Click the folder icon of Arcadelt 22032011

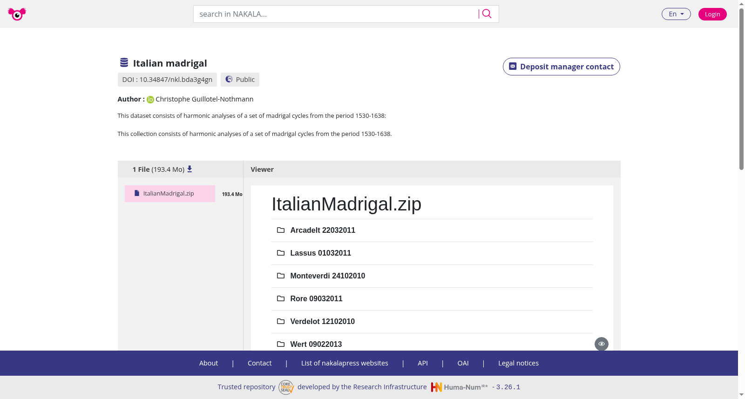(x=281, y=230)
